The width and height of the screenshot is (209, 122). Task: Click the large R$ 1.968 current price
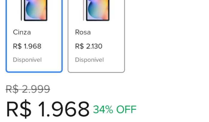click(48, 109)
